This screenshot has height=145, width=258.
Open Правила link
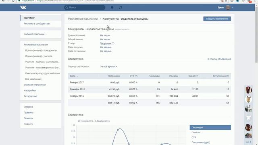pos(29,113)
